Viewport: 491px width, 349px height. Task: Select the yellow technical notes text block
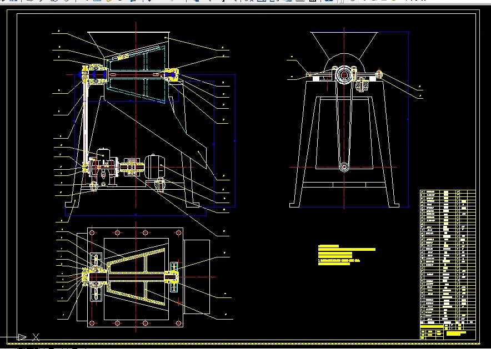pyautogui.click(x=347, y=255)
